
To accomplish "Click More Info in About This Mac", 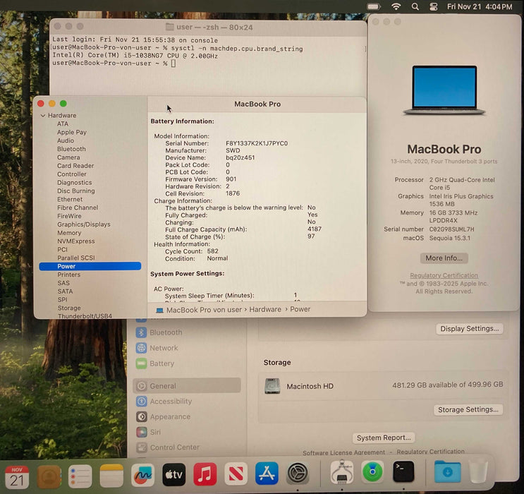I will (444, 258).
